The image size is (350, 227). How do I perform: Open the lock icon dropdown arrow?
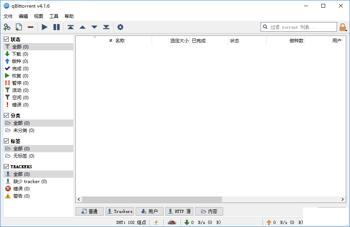(x=347, y=31)
